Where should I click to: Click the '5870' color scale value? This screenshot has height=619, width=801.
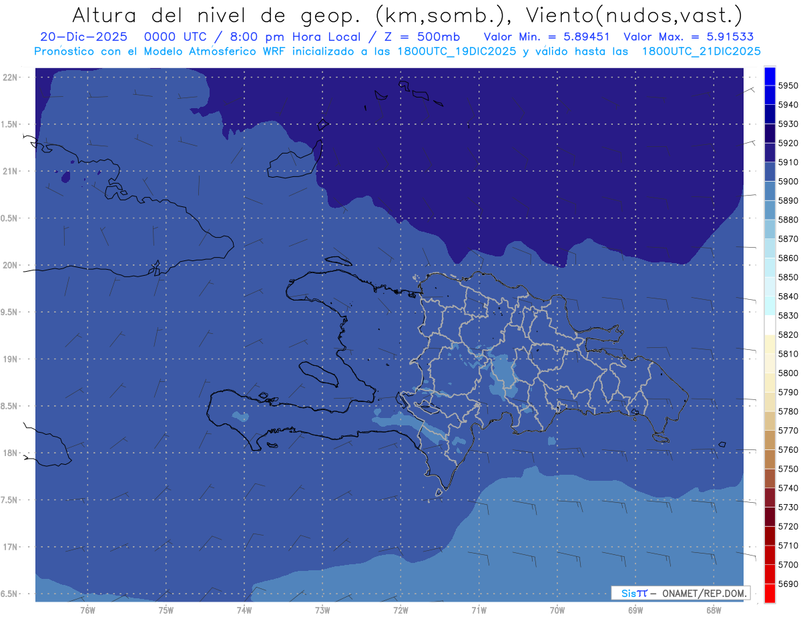click(x=788, y=239)
